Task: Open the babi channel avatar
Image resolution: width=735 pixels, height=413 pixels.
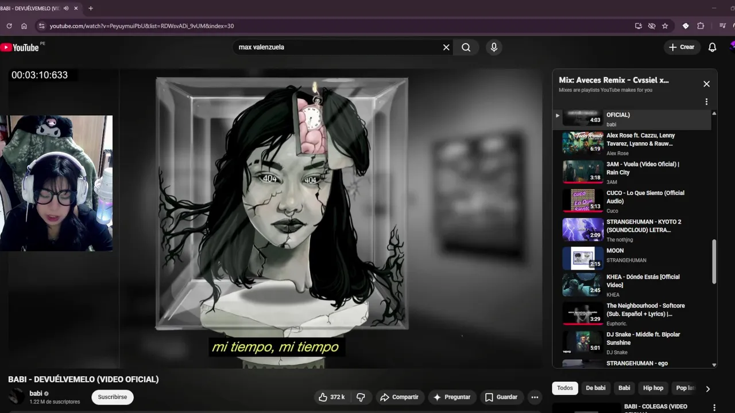Action: [x=16, y=397]
